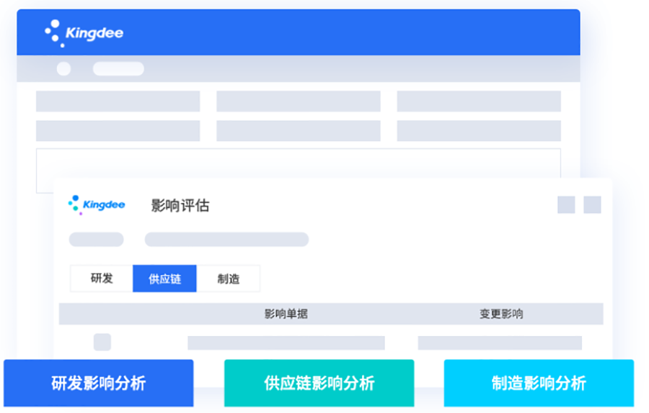The image size is (649, 413).
Task: Tick the checkbox in the table row
Action: click(x=102, y=342)
